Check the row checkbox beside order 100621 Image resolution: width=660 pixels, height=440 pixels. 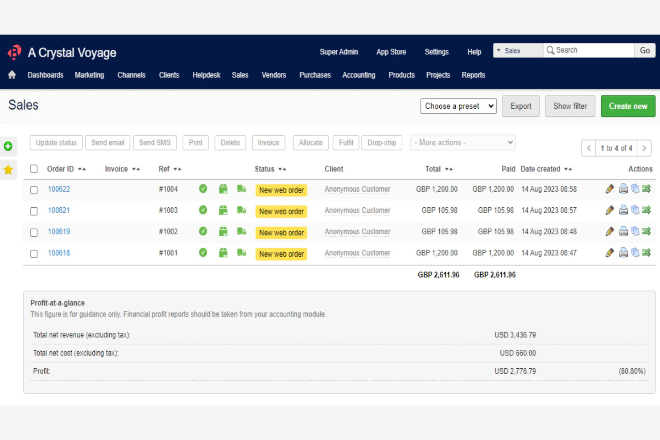pyautogui.click(x=34, y=211)
